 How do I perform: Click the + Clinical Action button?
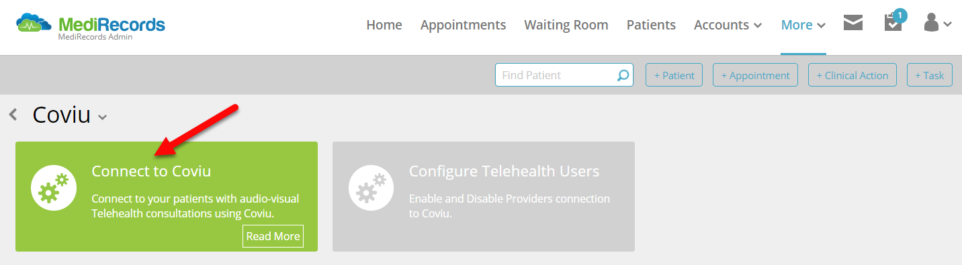[852, 75]
